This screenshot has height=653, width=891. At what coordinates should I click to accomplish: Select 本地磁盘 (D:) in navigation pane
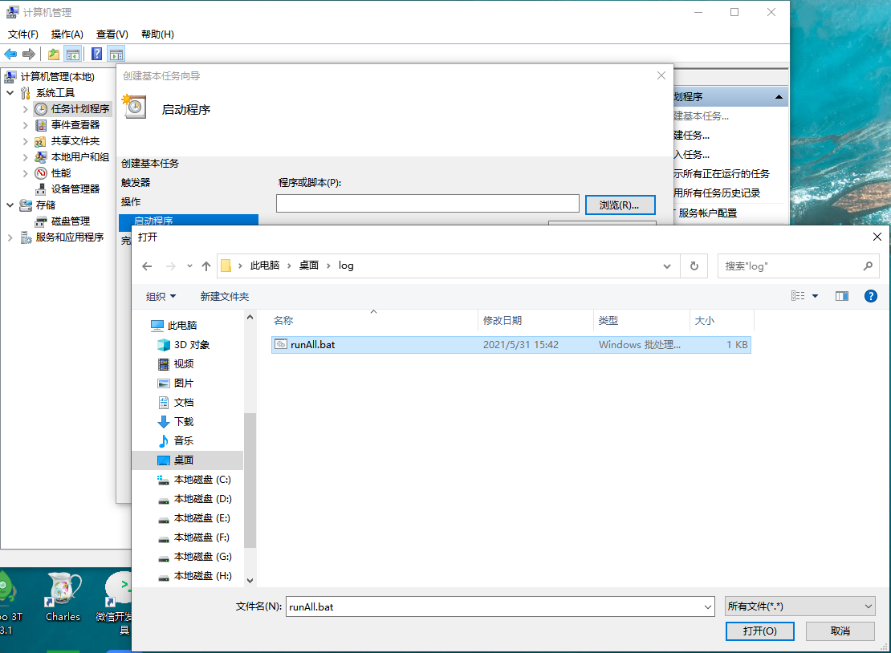click(x=201, y=499)
